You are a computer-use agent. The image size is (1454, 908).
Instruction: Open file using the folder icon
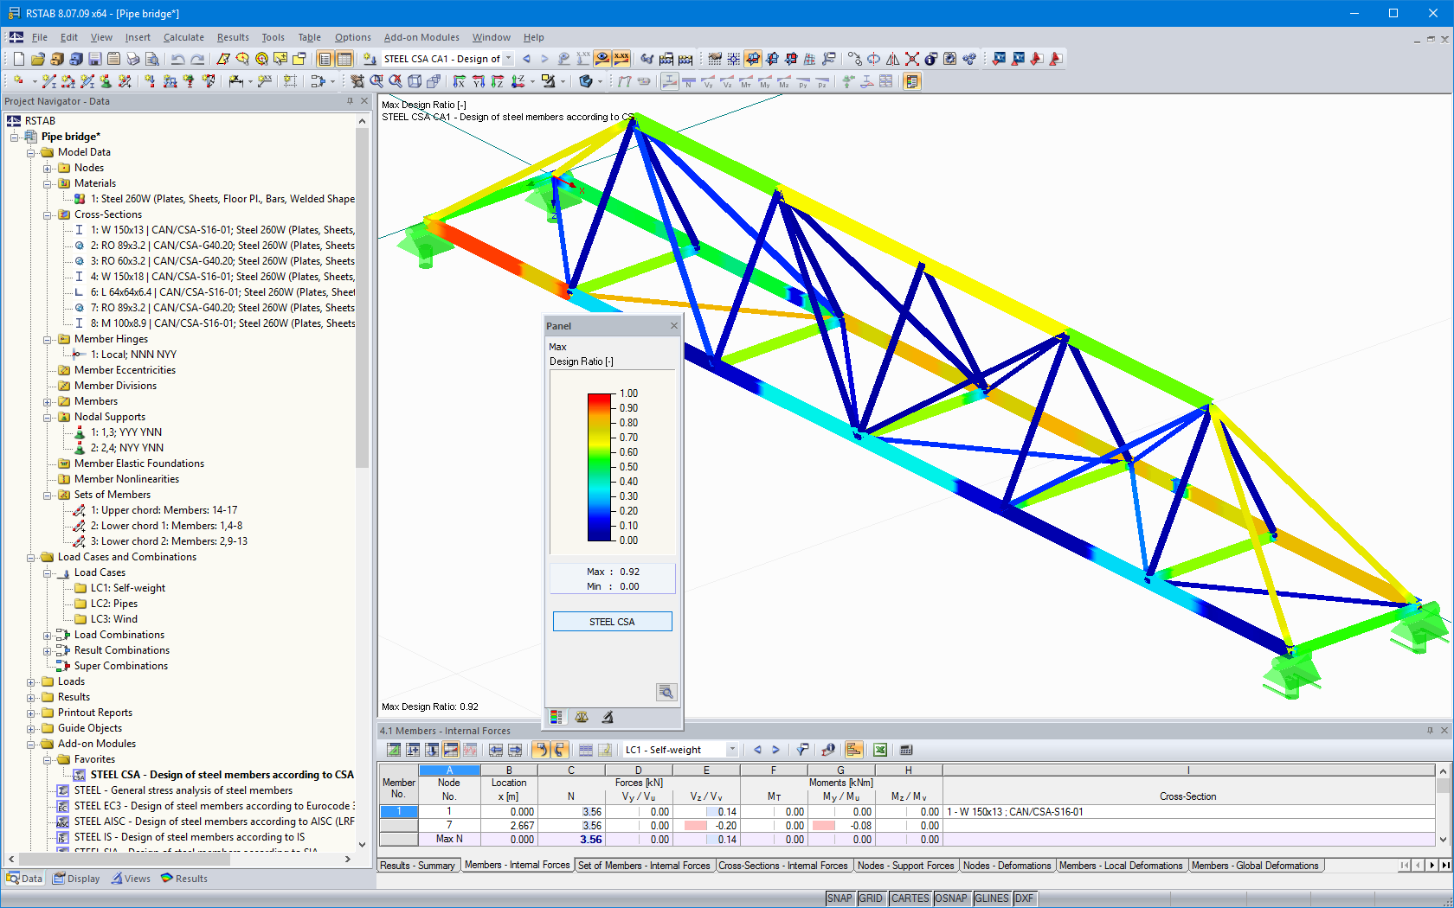click(x=37, y=59)
